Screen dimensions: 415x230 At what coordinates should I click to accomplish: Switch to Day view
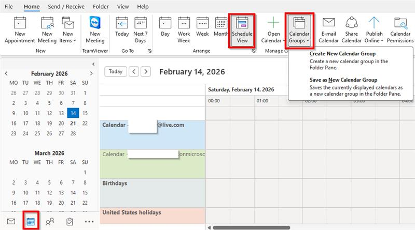165,27
